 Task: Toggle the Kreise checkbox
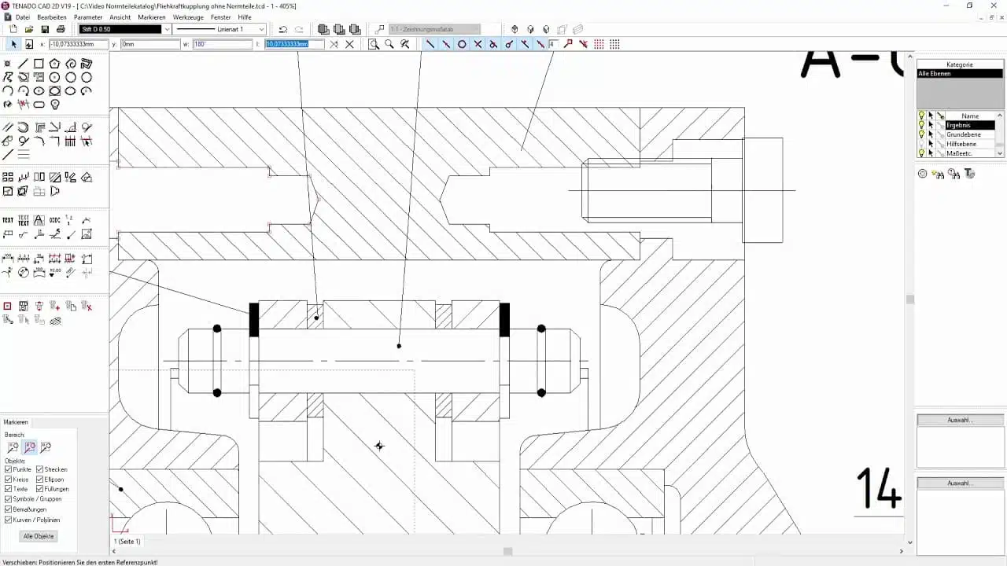point(8,480)
